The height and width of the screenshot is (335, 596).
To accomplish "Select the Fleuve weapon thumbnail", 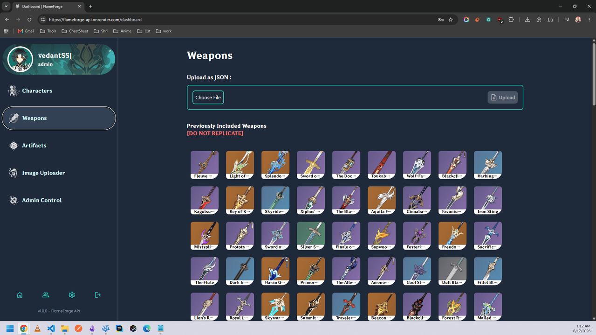I will coord(205,165).
